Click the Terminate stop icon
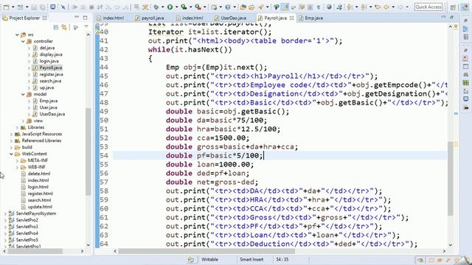The height and width of the screenshot is (265, 472). click(91, 7)
